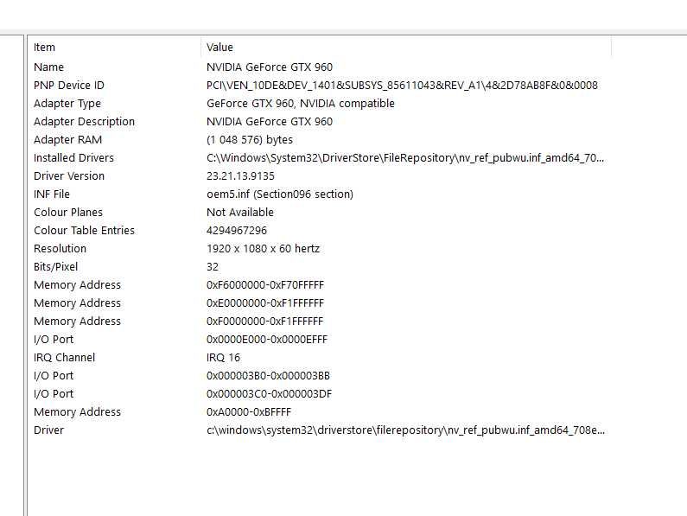Click driver version 23.21.13.9135

coord(240,175)
